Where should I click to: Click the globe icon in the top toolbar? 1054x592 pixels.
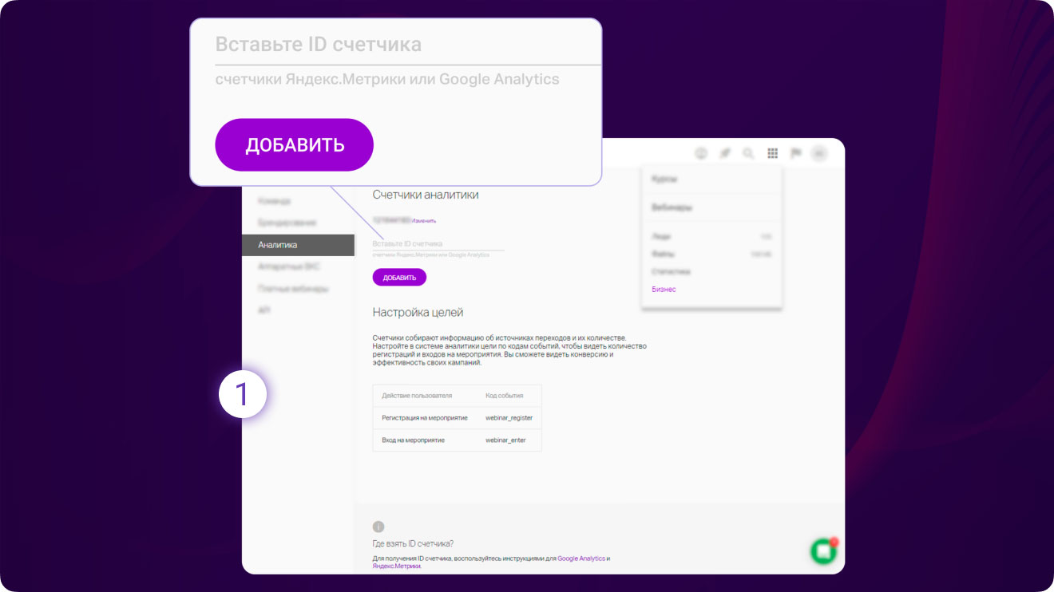click(x=701, y=153)
